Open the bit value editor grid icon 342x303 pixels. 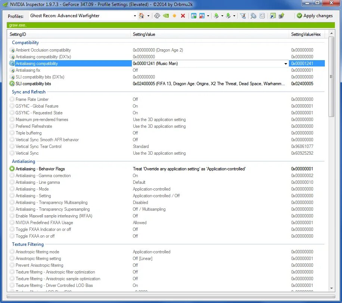coord(262,16)
